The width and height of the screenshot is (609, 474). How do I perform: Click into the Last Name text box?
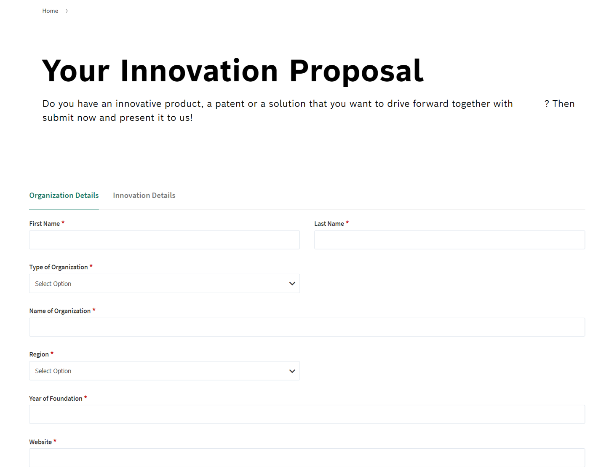(449, 240)
